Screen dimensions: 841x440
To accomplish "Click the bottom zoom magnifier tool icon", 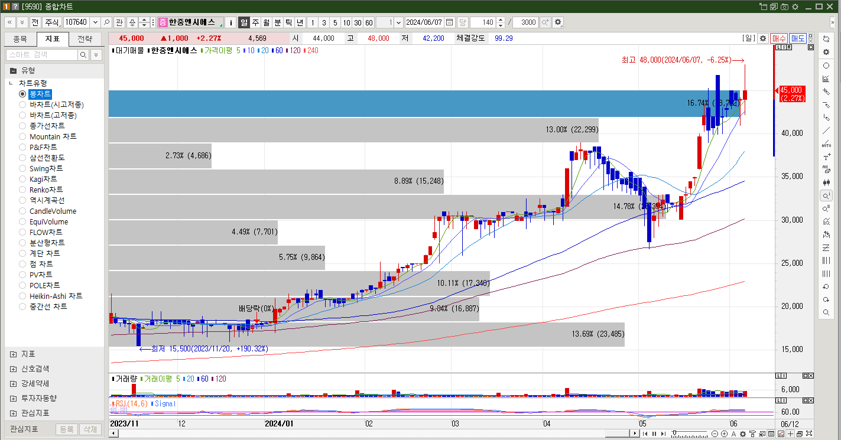I will click(x=826, y=312).
